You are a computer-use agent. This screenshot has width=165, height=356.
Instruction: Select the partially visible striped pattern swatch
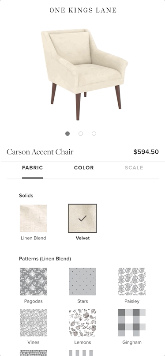tap(82, 353)
